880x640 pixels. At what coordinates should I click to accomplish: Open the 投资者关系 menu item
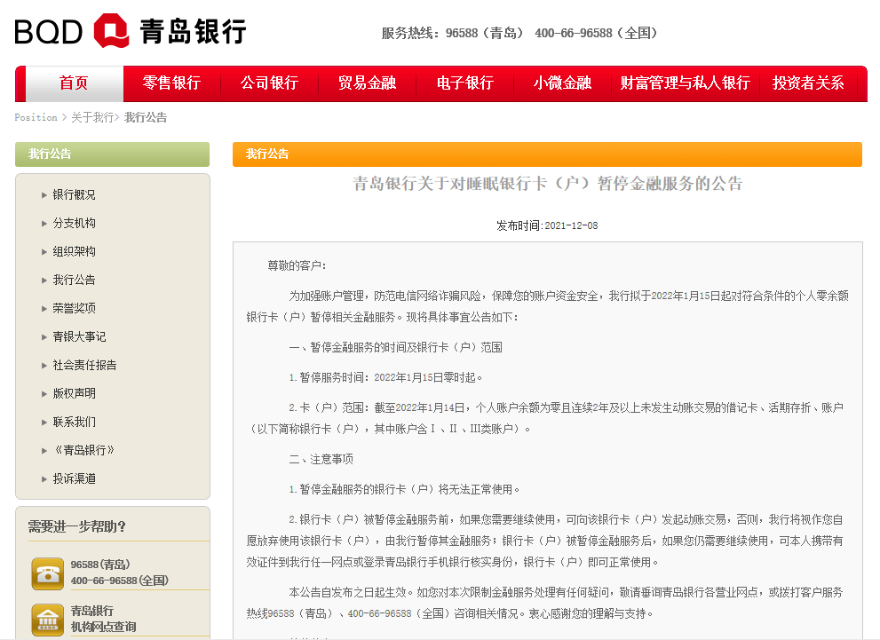pos(808,83)
